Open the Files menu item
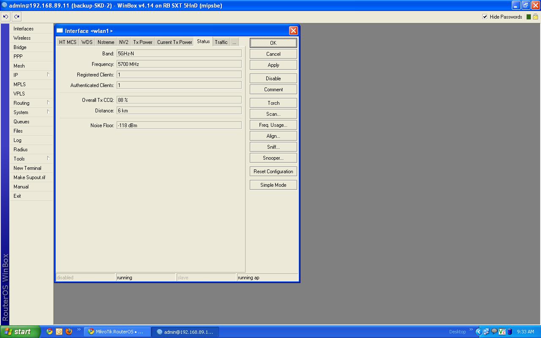 [31, 131]
